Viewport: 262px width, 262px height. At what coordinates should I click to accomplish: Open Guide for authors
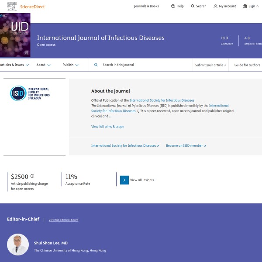click(x=247, y=65)
